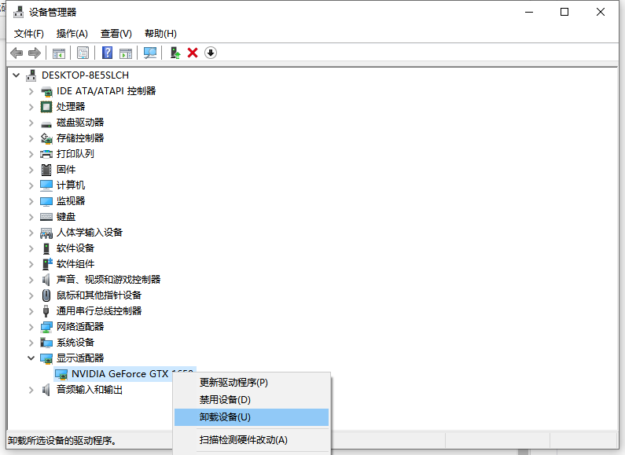Viewport: 625px width, 455px height.
Task: Select the 鼠标和其他指针设备 label
Action: tap(99, 295)
